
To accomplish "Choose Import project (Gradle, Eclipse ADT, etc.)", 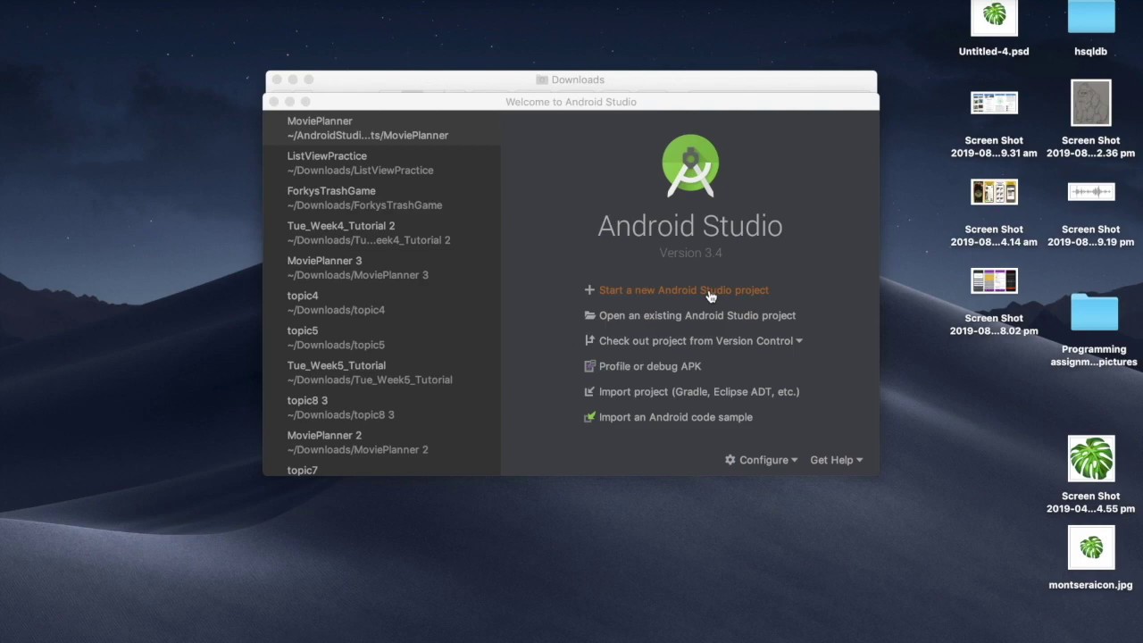I will (699, 391).
